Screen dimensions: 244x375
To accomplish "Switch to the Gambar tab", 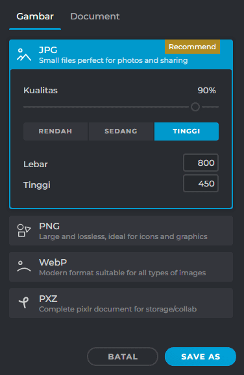I will tap(35, 16).
